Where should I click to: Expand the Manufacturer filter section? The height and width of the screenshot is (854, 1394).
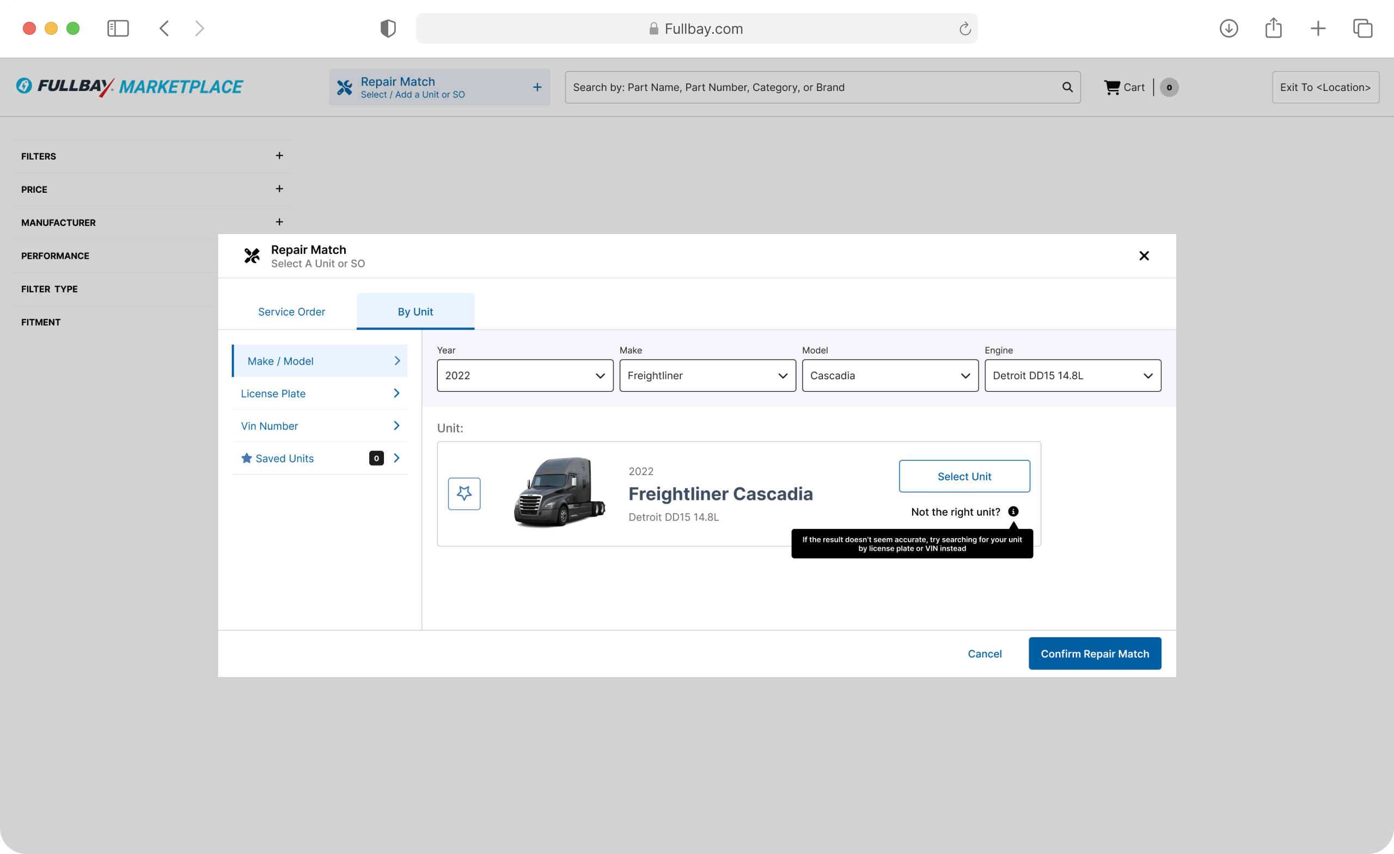pos(279,222)
